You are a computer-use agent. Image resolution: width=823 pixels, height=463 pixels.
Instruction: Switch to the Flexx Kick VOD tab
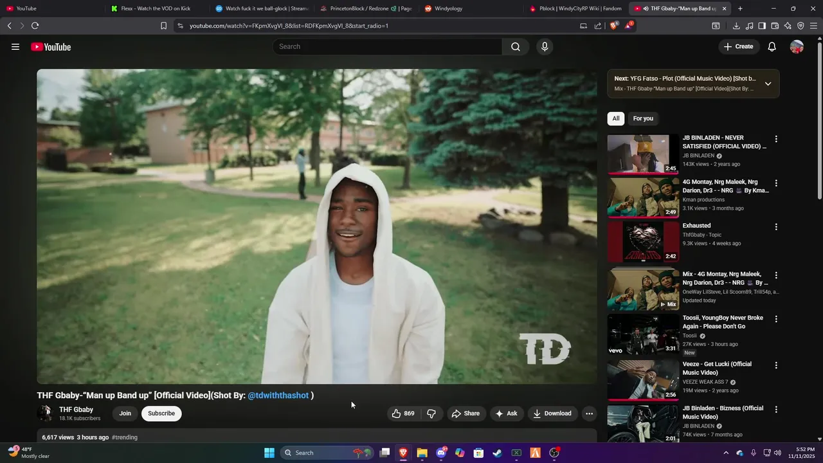click(156, 8)
